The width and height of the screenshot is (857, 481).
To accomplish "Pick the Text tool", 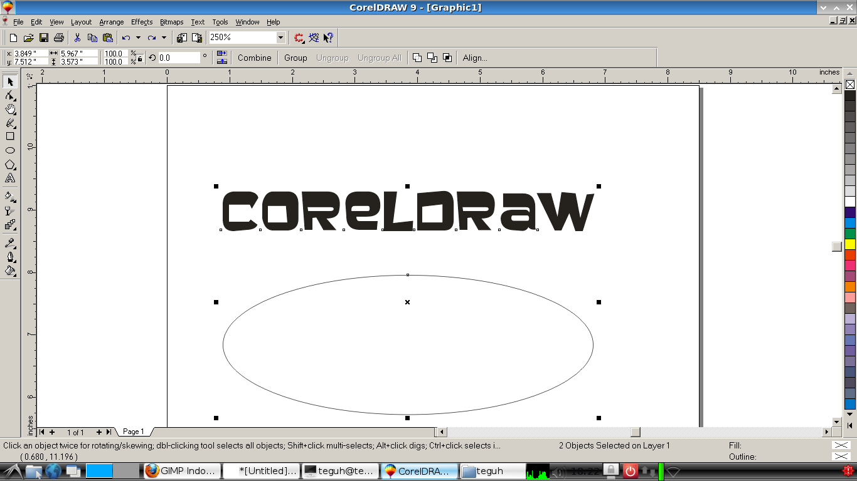I will 9,178.
